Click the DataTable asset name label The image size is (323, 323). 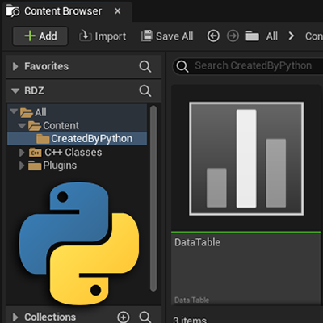pyautogui.click(x=197, y=242)
